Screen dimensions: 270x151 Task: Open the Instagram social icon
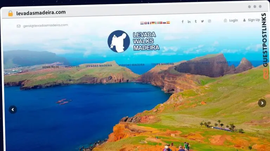210,21
